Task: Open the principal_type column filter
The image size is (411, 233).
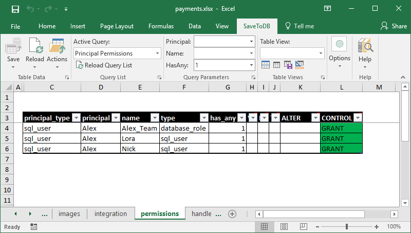Action: pos(76,118)
